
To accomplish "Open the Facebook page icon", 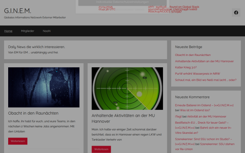I will pyautogui.click(x=236, y=13).
